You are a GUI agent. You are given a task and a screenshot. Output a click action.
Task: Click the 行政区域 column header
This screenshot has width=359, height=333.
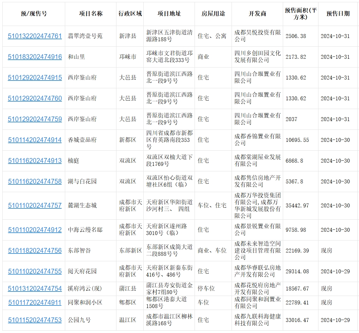pos(130,14)
